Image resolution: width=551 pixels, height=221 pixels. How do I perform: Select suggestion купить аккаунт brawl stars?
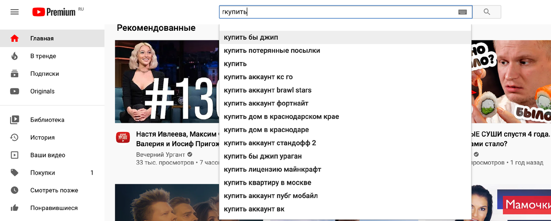click(x=345, y=90)
